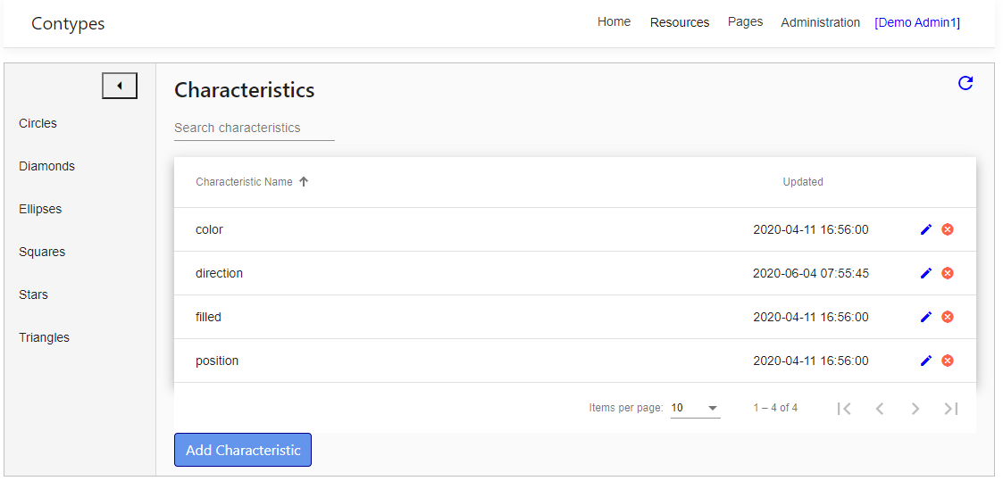Edit the filled characteristic
Image resolution: width=1003 pixels, height=481 pixels.
(x=925, y=316)
